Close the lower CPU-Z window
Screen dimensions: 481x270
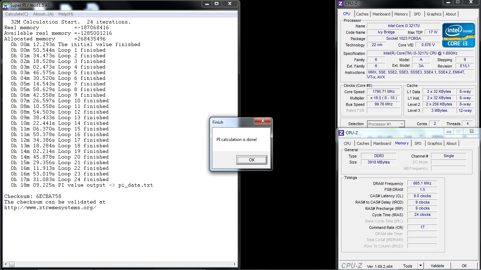coord(471,131)
